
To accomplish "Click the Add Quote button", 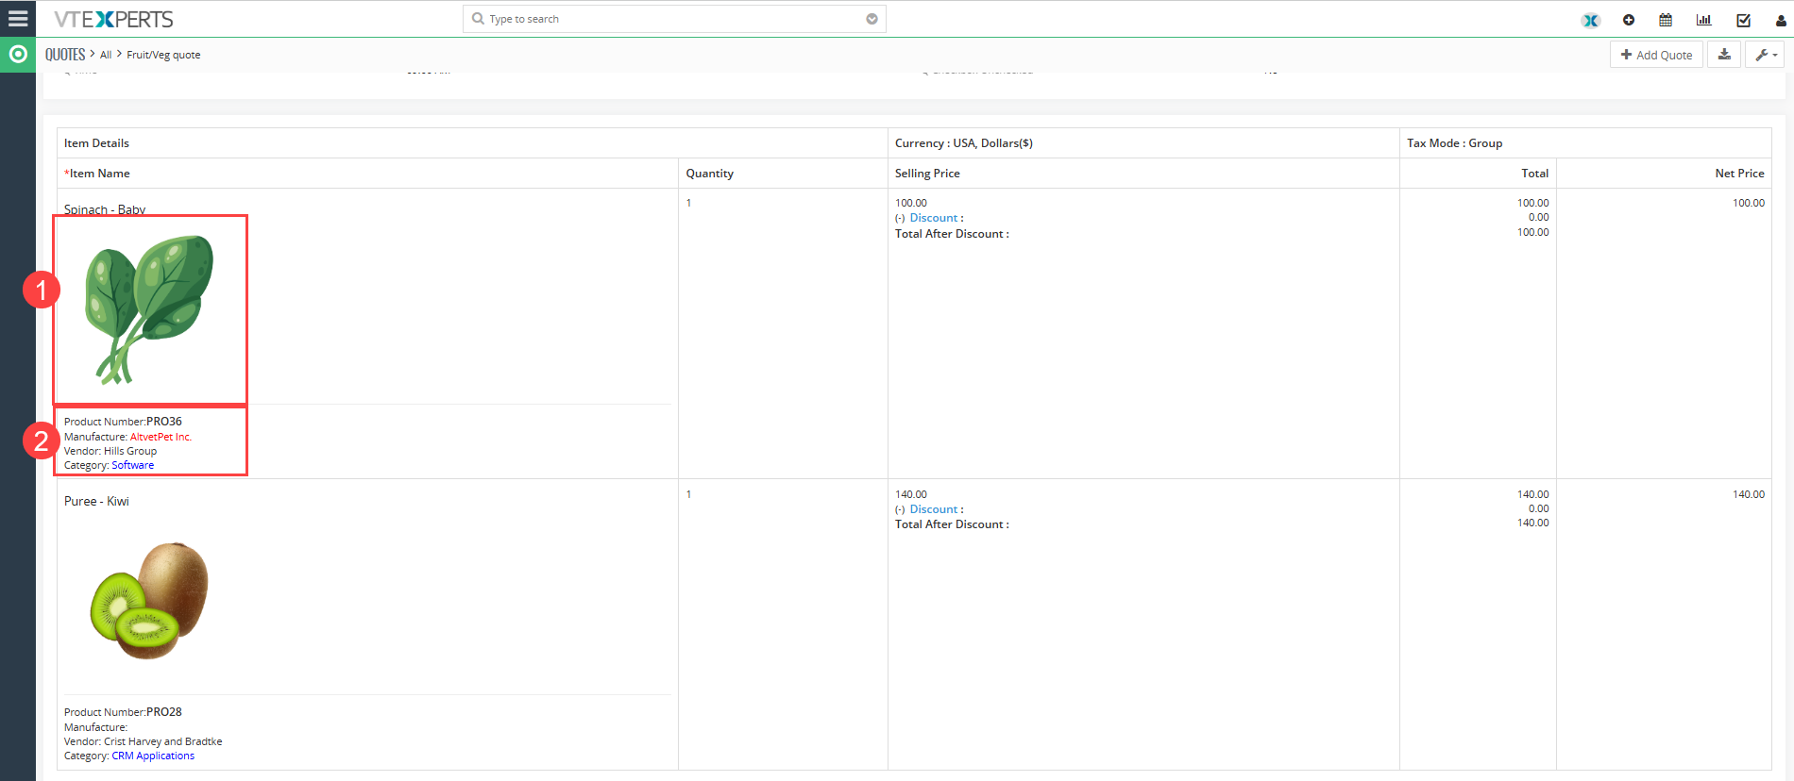I will [x=1656, y=55].
